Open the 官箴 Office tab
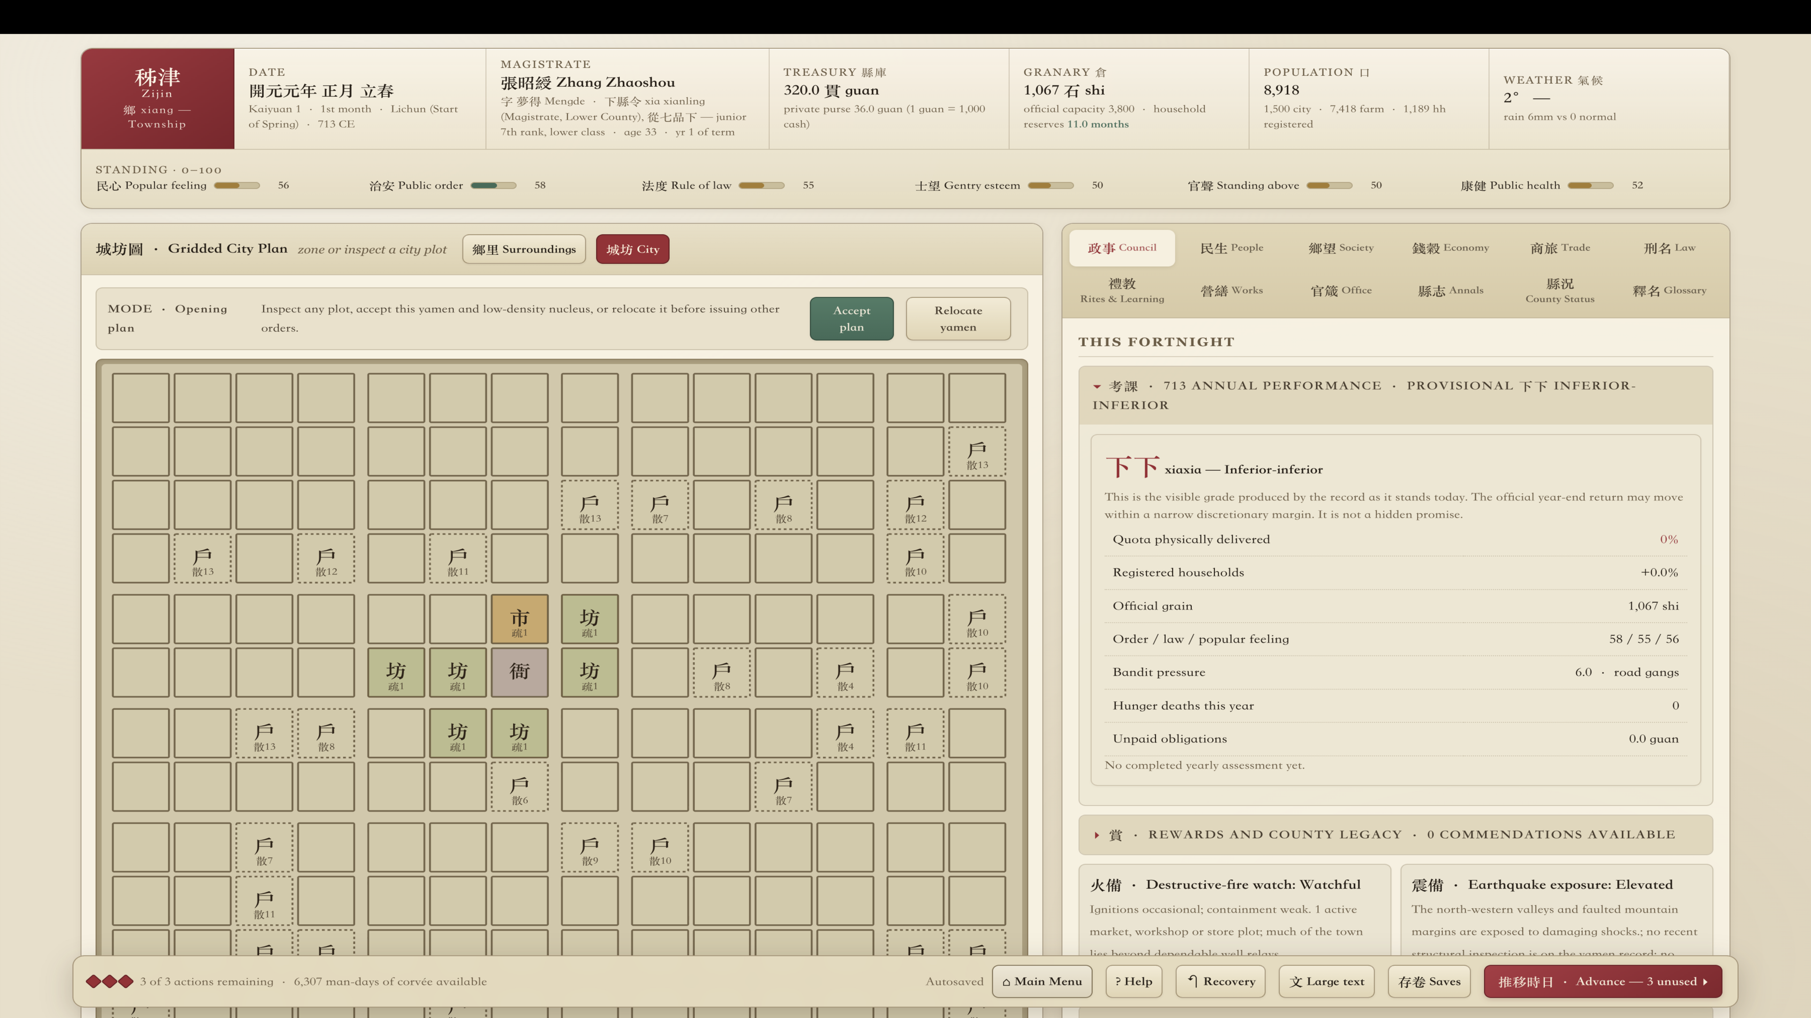 click(x=1341, y=290)
